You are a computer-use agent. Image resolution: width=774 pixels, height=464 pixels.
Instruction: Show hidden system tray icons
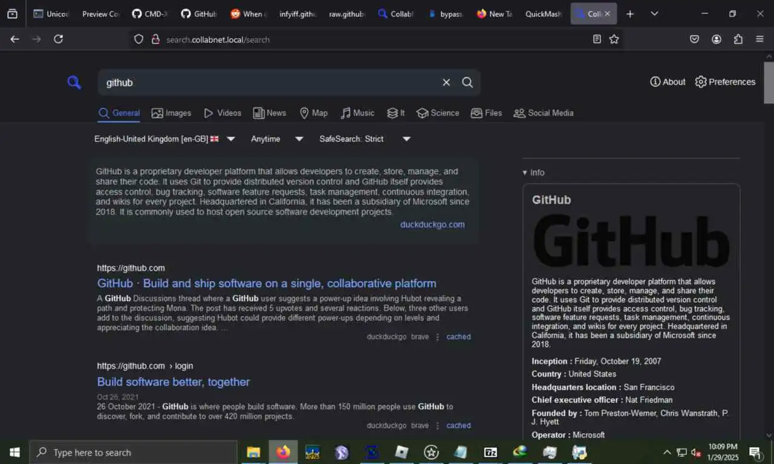(667, 452)
